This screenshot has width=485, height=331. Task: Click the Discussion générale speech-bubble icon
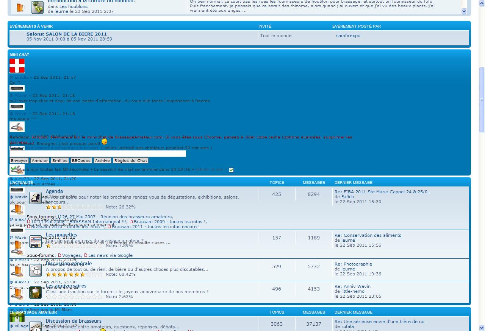36,270
